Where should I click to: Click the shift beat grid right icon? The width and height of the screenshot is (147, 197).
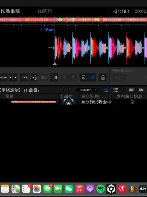pyautogui.click(x=13, y=77)
